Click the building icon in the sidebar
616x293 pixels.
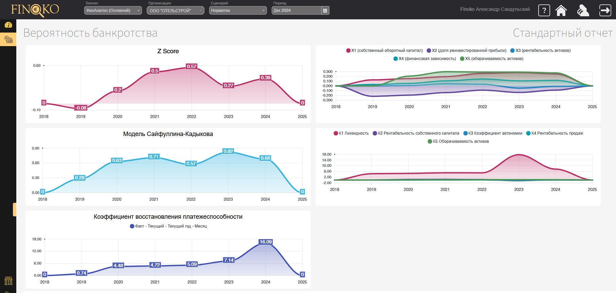click(8, 281)
